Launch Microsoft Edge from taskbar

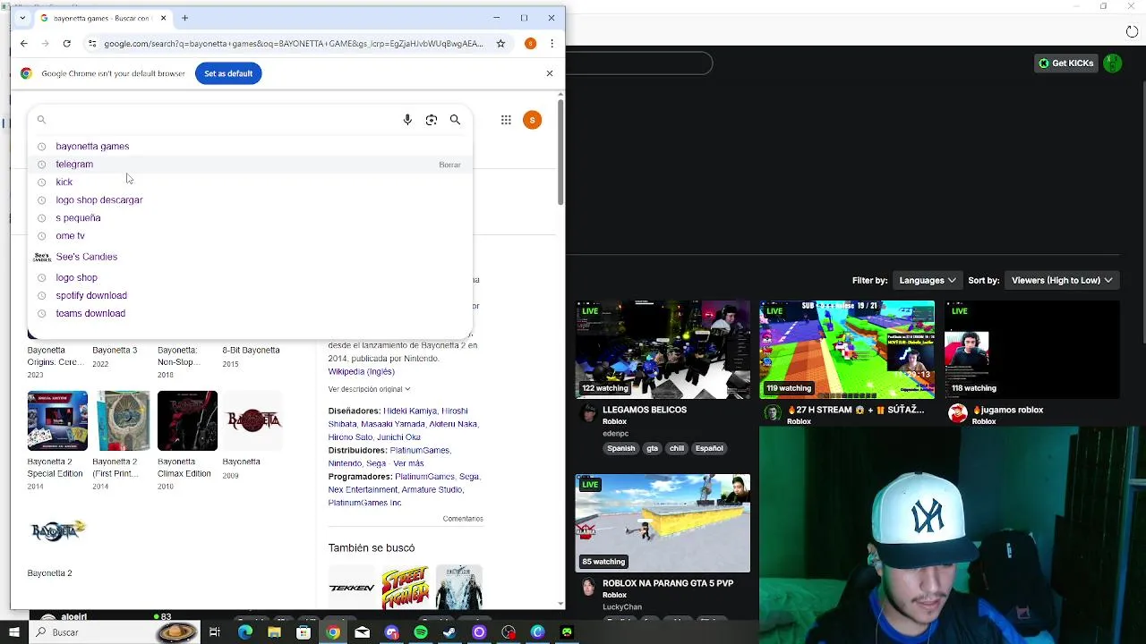tap(245, 632)
